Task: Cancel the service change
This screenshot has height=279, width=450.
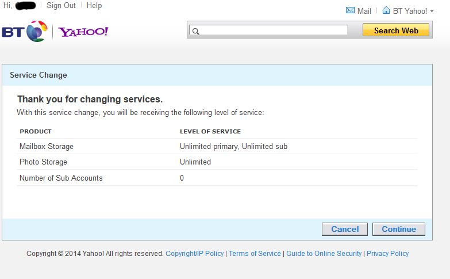Action: coord(345,229)
